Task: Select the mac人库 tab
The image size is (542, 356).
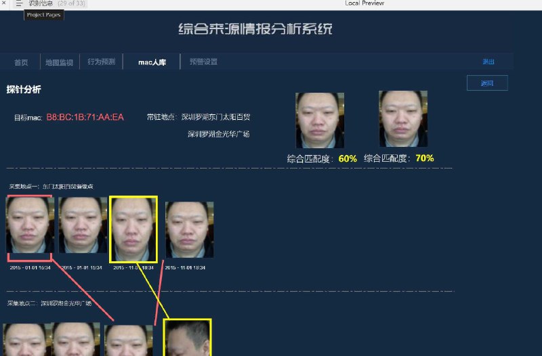Action: point(152,62)
